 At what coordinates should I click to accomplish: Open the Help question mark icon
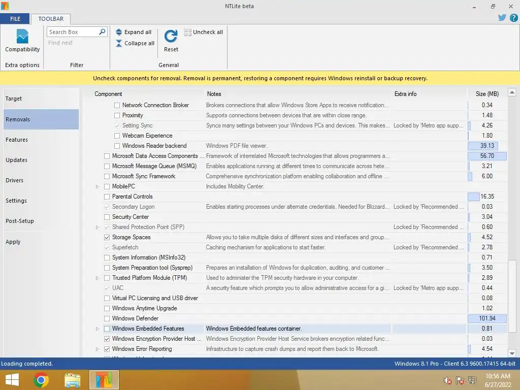point(513,18)
